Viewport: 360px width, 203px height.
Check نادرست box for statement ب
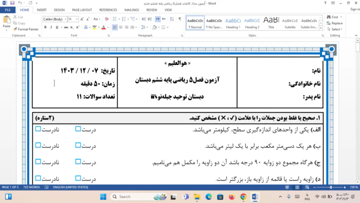38,145
